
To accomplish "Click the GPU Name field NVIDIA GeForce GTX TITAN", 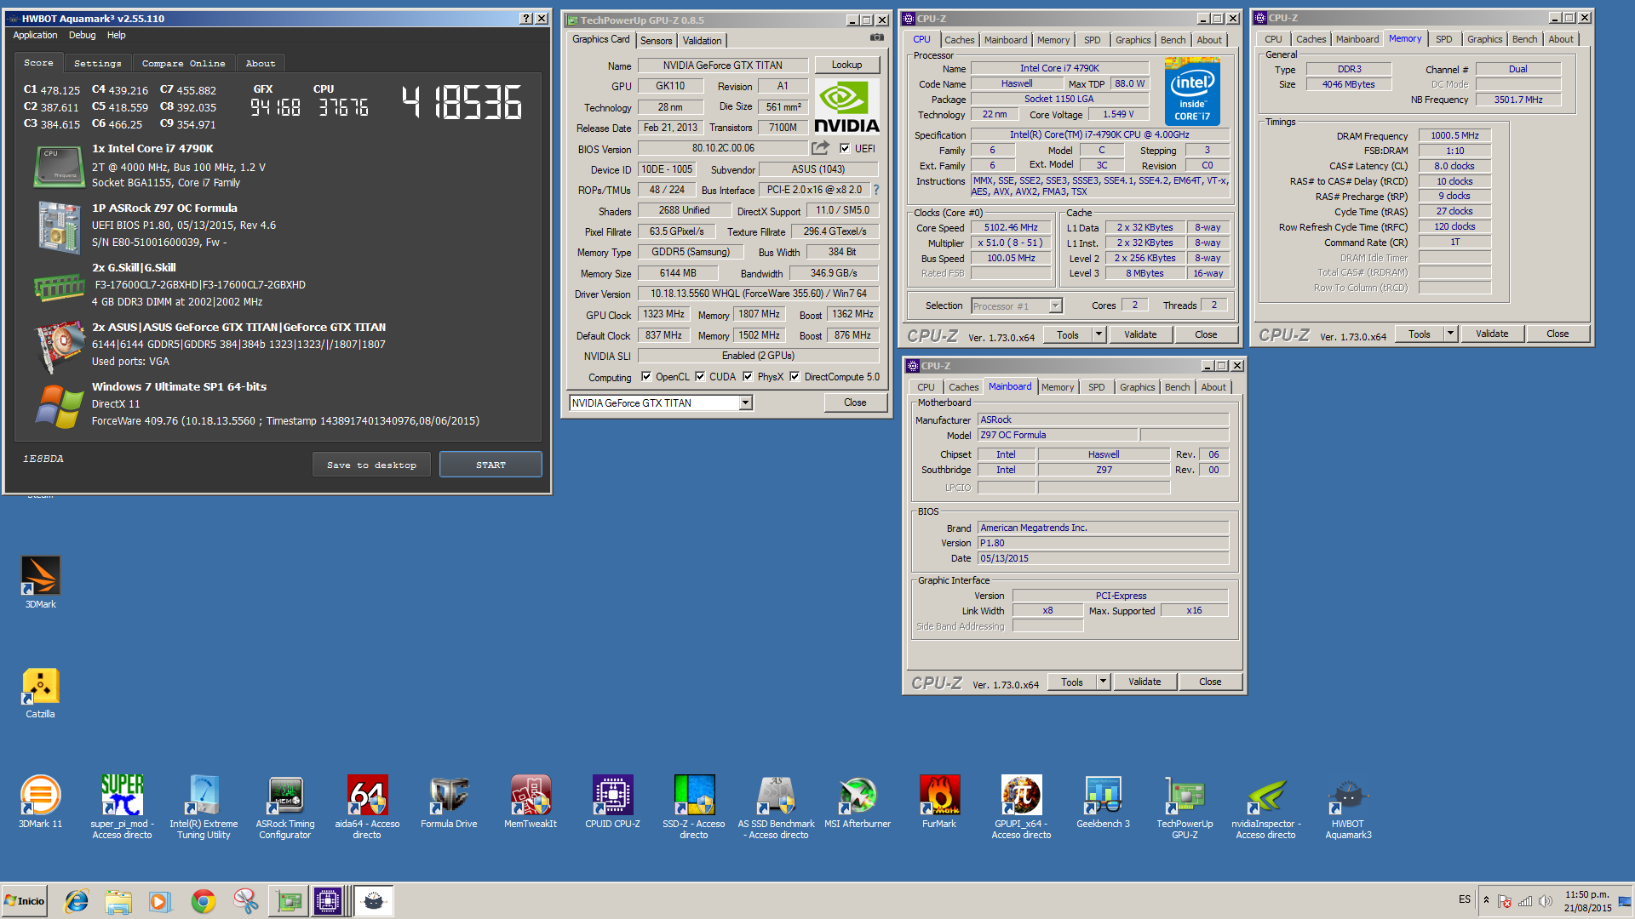I will point(722,66).
